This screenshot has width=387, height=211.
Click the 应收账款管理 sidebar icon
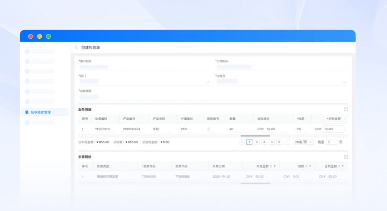tap(27, 112)
